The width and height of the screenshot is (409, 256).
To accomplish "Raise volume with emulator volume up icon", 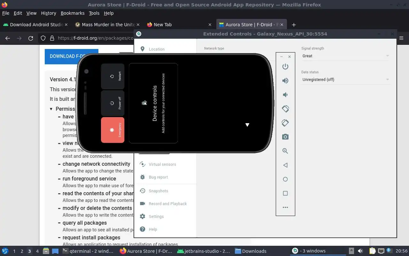I will [285, 81].
